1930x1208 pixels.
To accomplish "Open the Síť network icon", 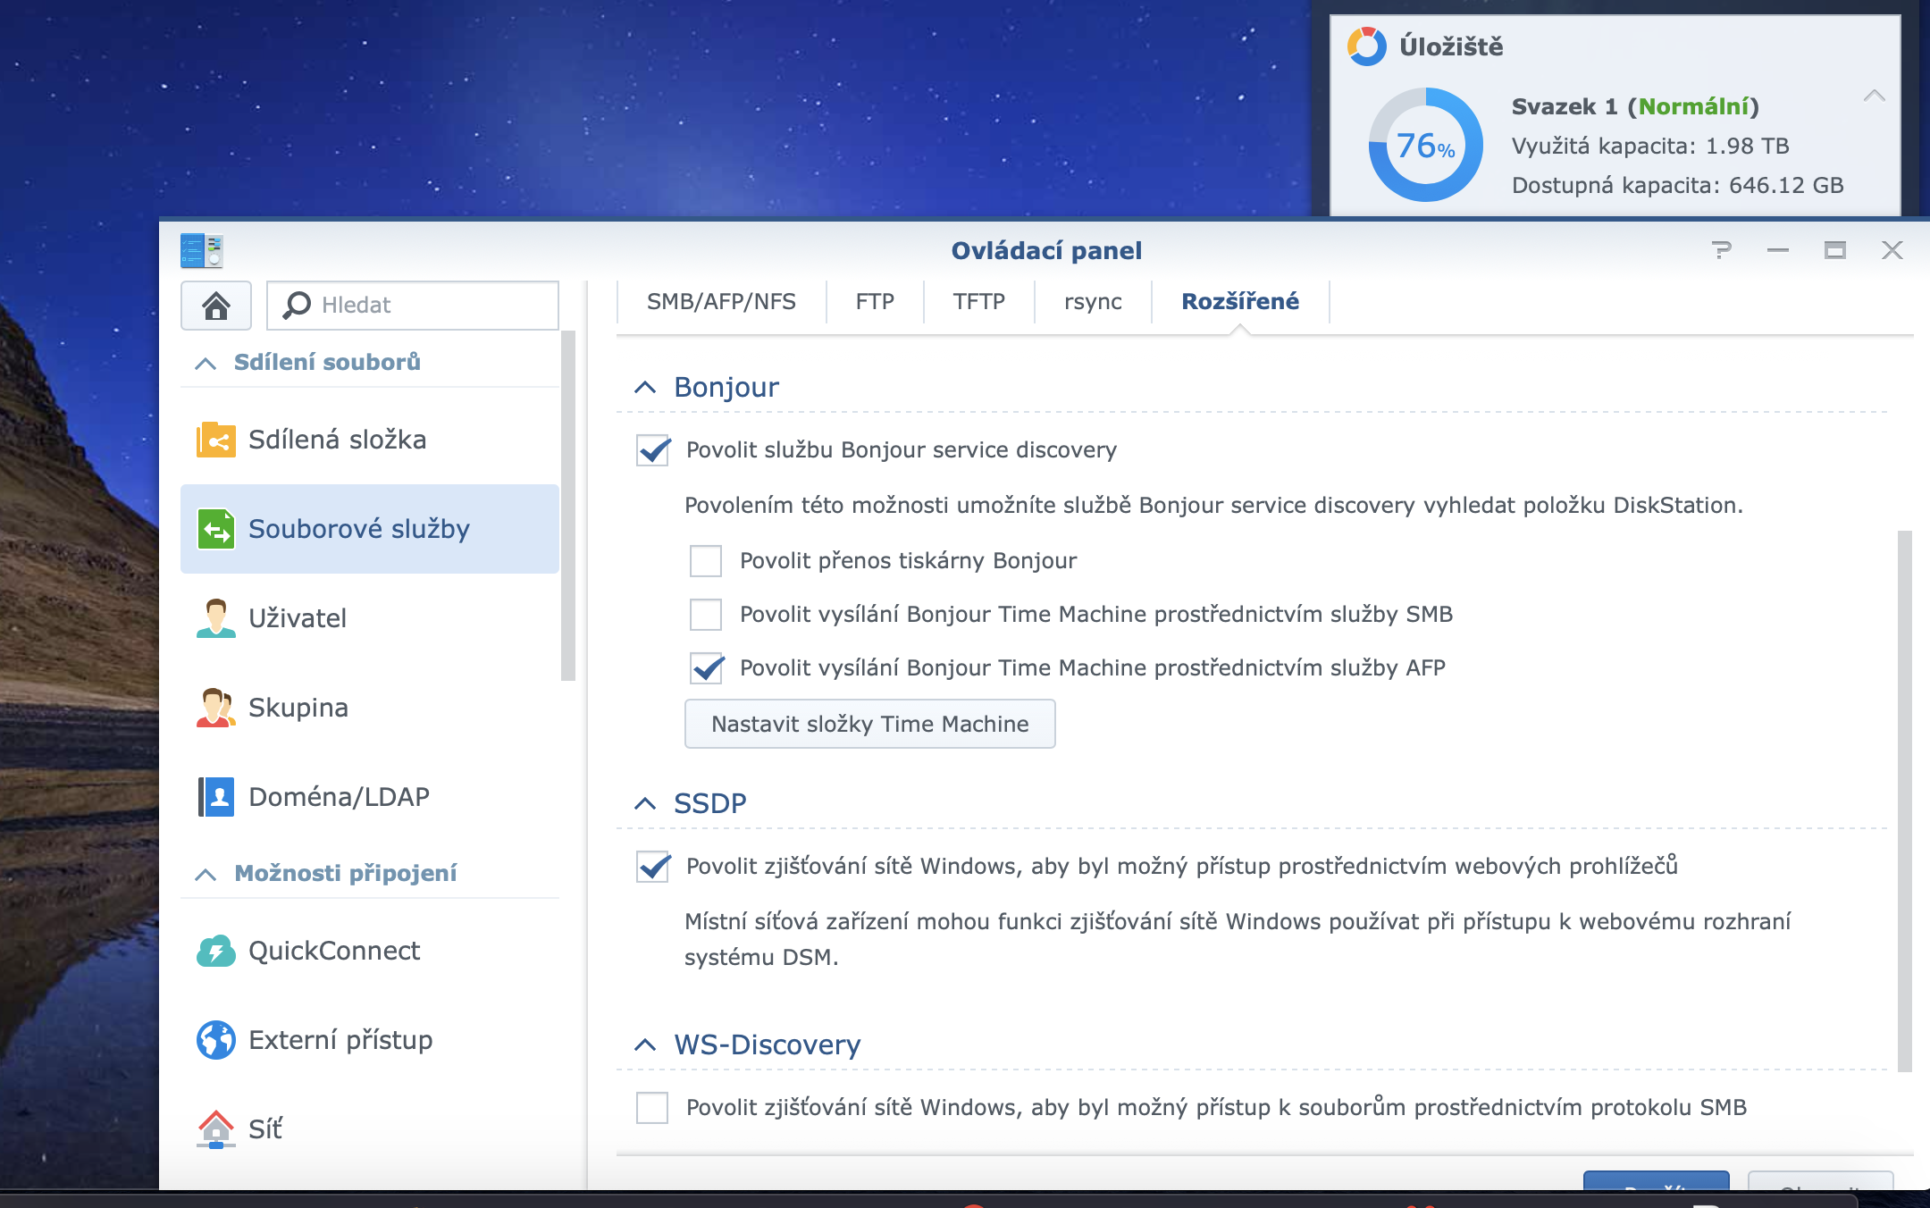I will [215, 1129].
